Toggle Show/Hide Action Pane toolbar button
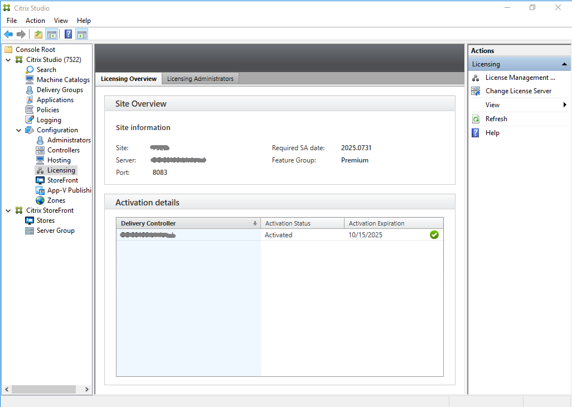 [x=81, y=34]
